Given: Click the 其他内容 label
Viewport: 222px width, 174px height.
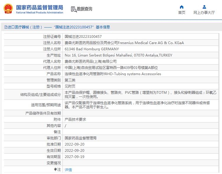Looking at the screenshot, I should click(54, 126).
